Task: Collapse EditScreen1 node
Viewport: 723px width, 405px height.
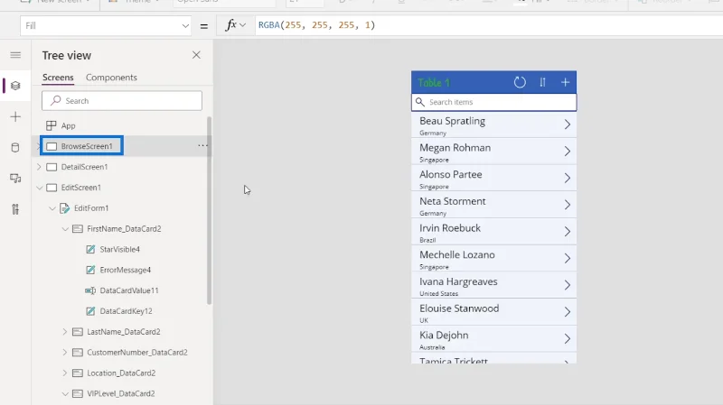Action: click(x=39, y=188)
